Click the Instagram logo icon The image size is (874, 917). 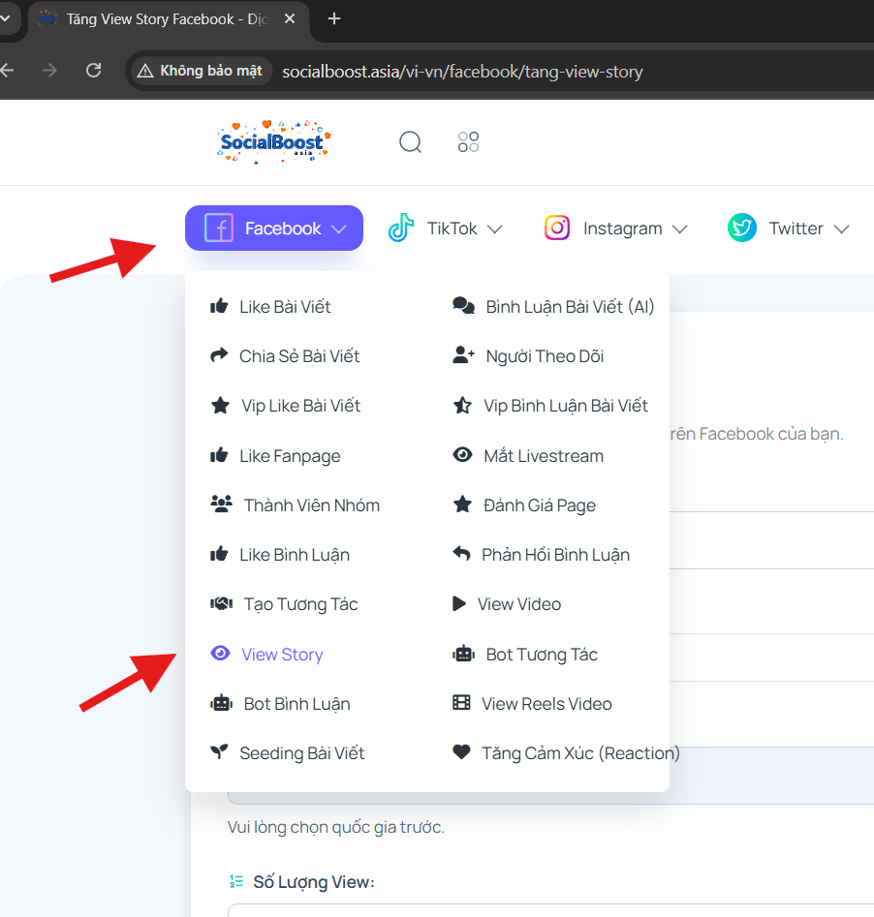click(557, 229)
